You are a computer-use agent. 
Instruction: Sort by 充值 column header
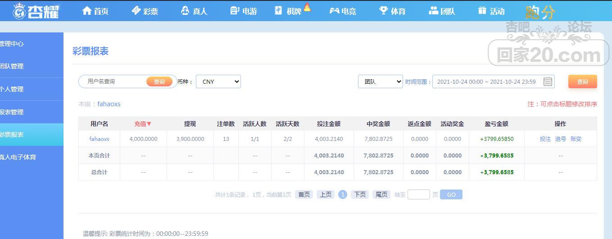[143, 124]
